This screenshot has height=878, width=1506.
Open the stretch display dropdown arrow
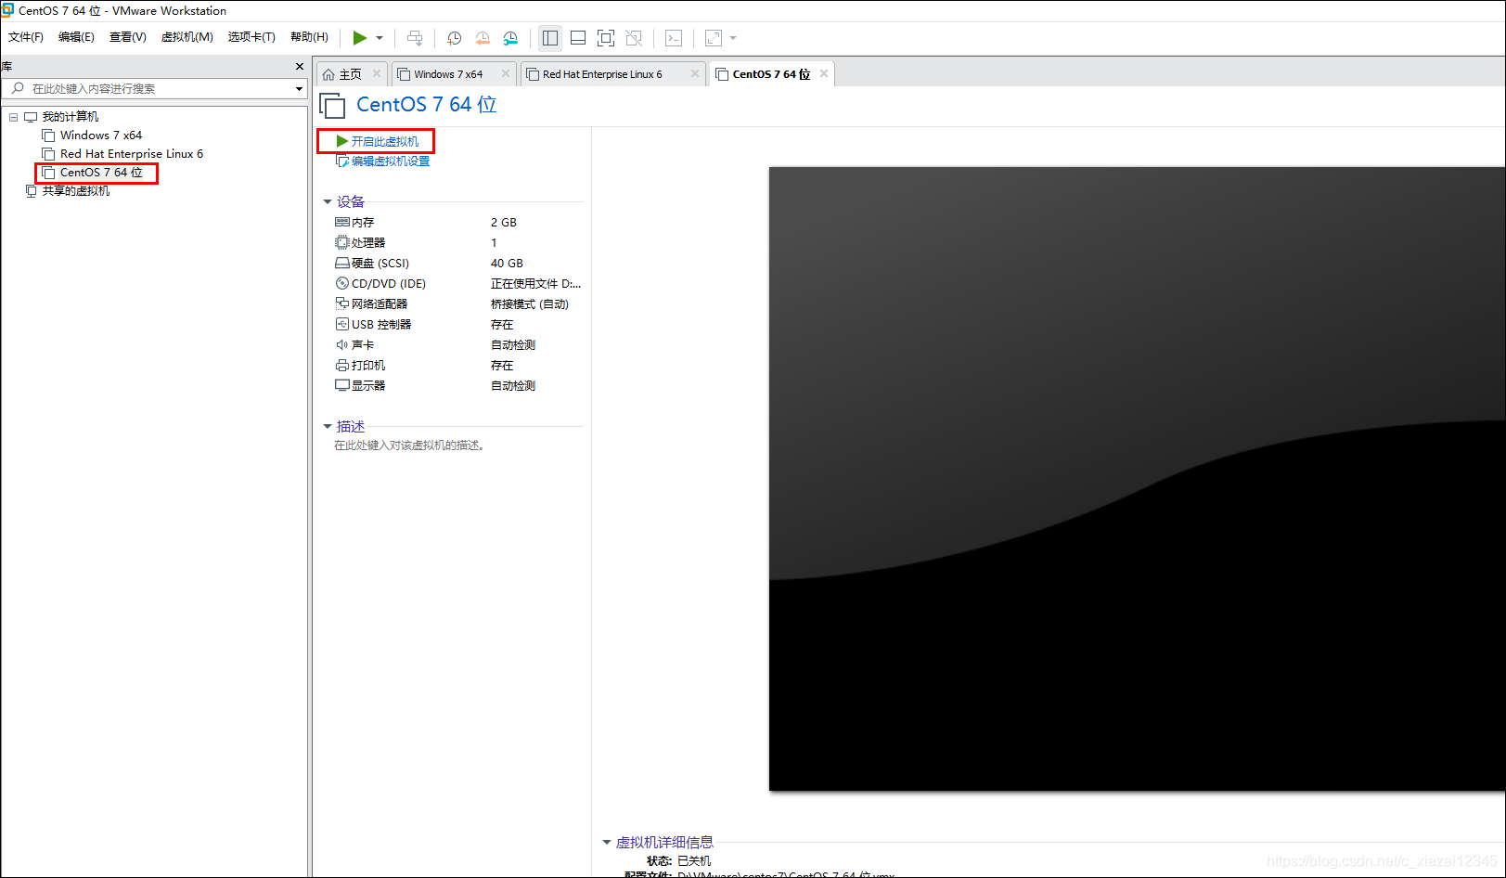click(x=733, y=38)
